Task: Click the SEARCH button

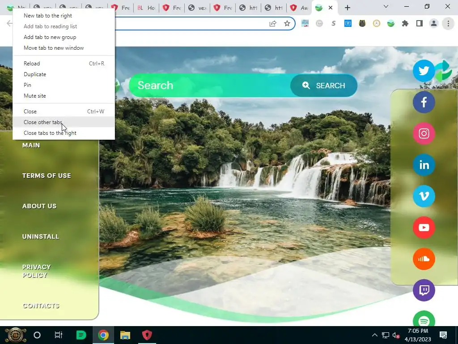Action: (x=324, y=86)
